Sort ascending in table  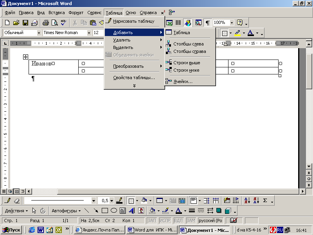coord(247,201)
